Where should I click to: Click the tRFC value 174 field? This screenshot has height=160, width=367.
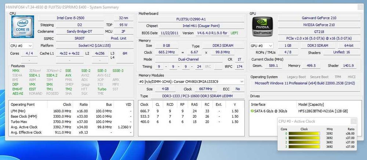point(239,66)
